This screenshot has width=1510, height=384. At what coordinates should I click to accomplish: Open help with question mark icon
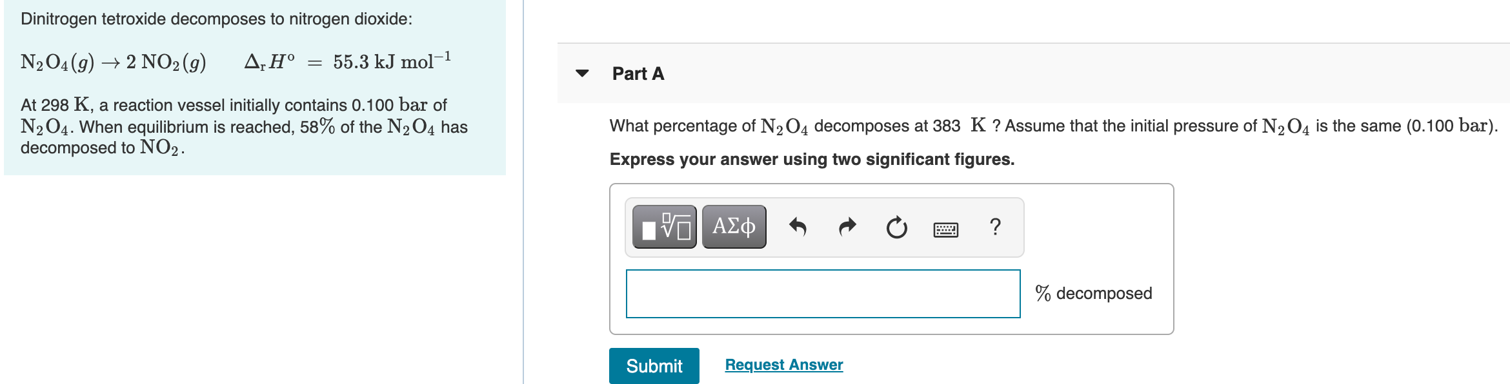[995, 227]
